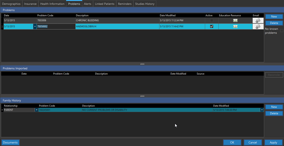Screen dimensions: 284x146
Task: Click the 7:12:34 PM date modified cell
Action: click(182, 21)
